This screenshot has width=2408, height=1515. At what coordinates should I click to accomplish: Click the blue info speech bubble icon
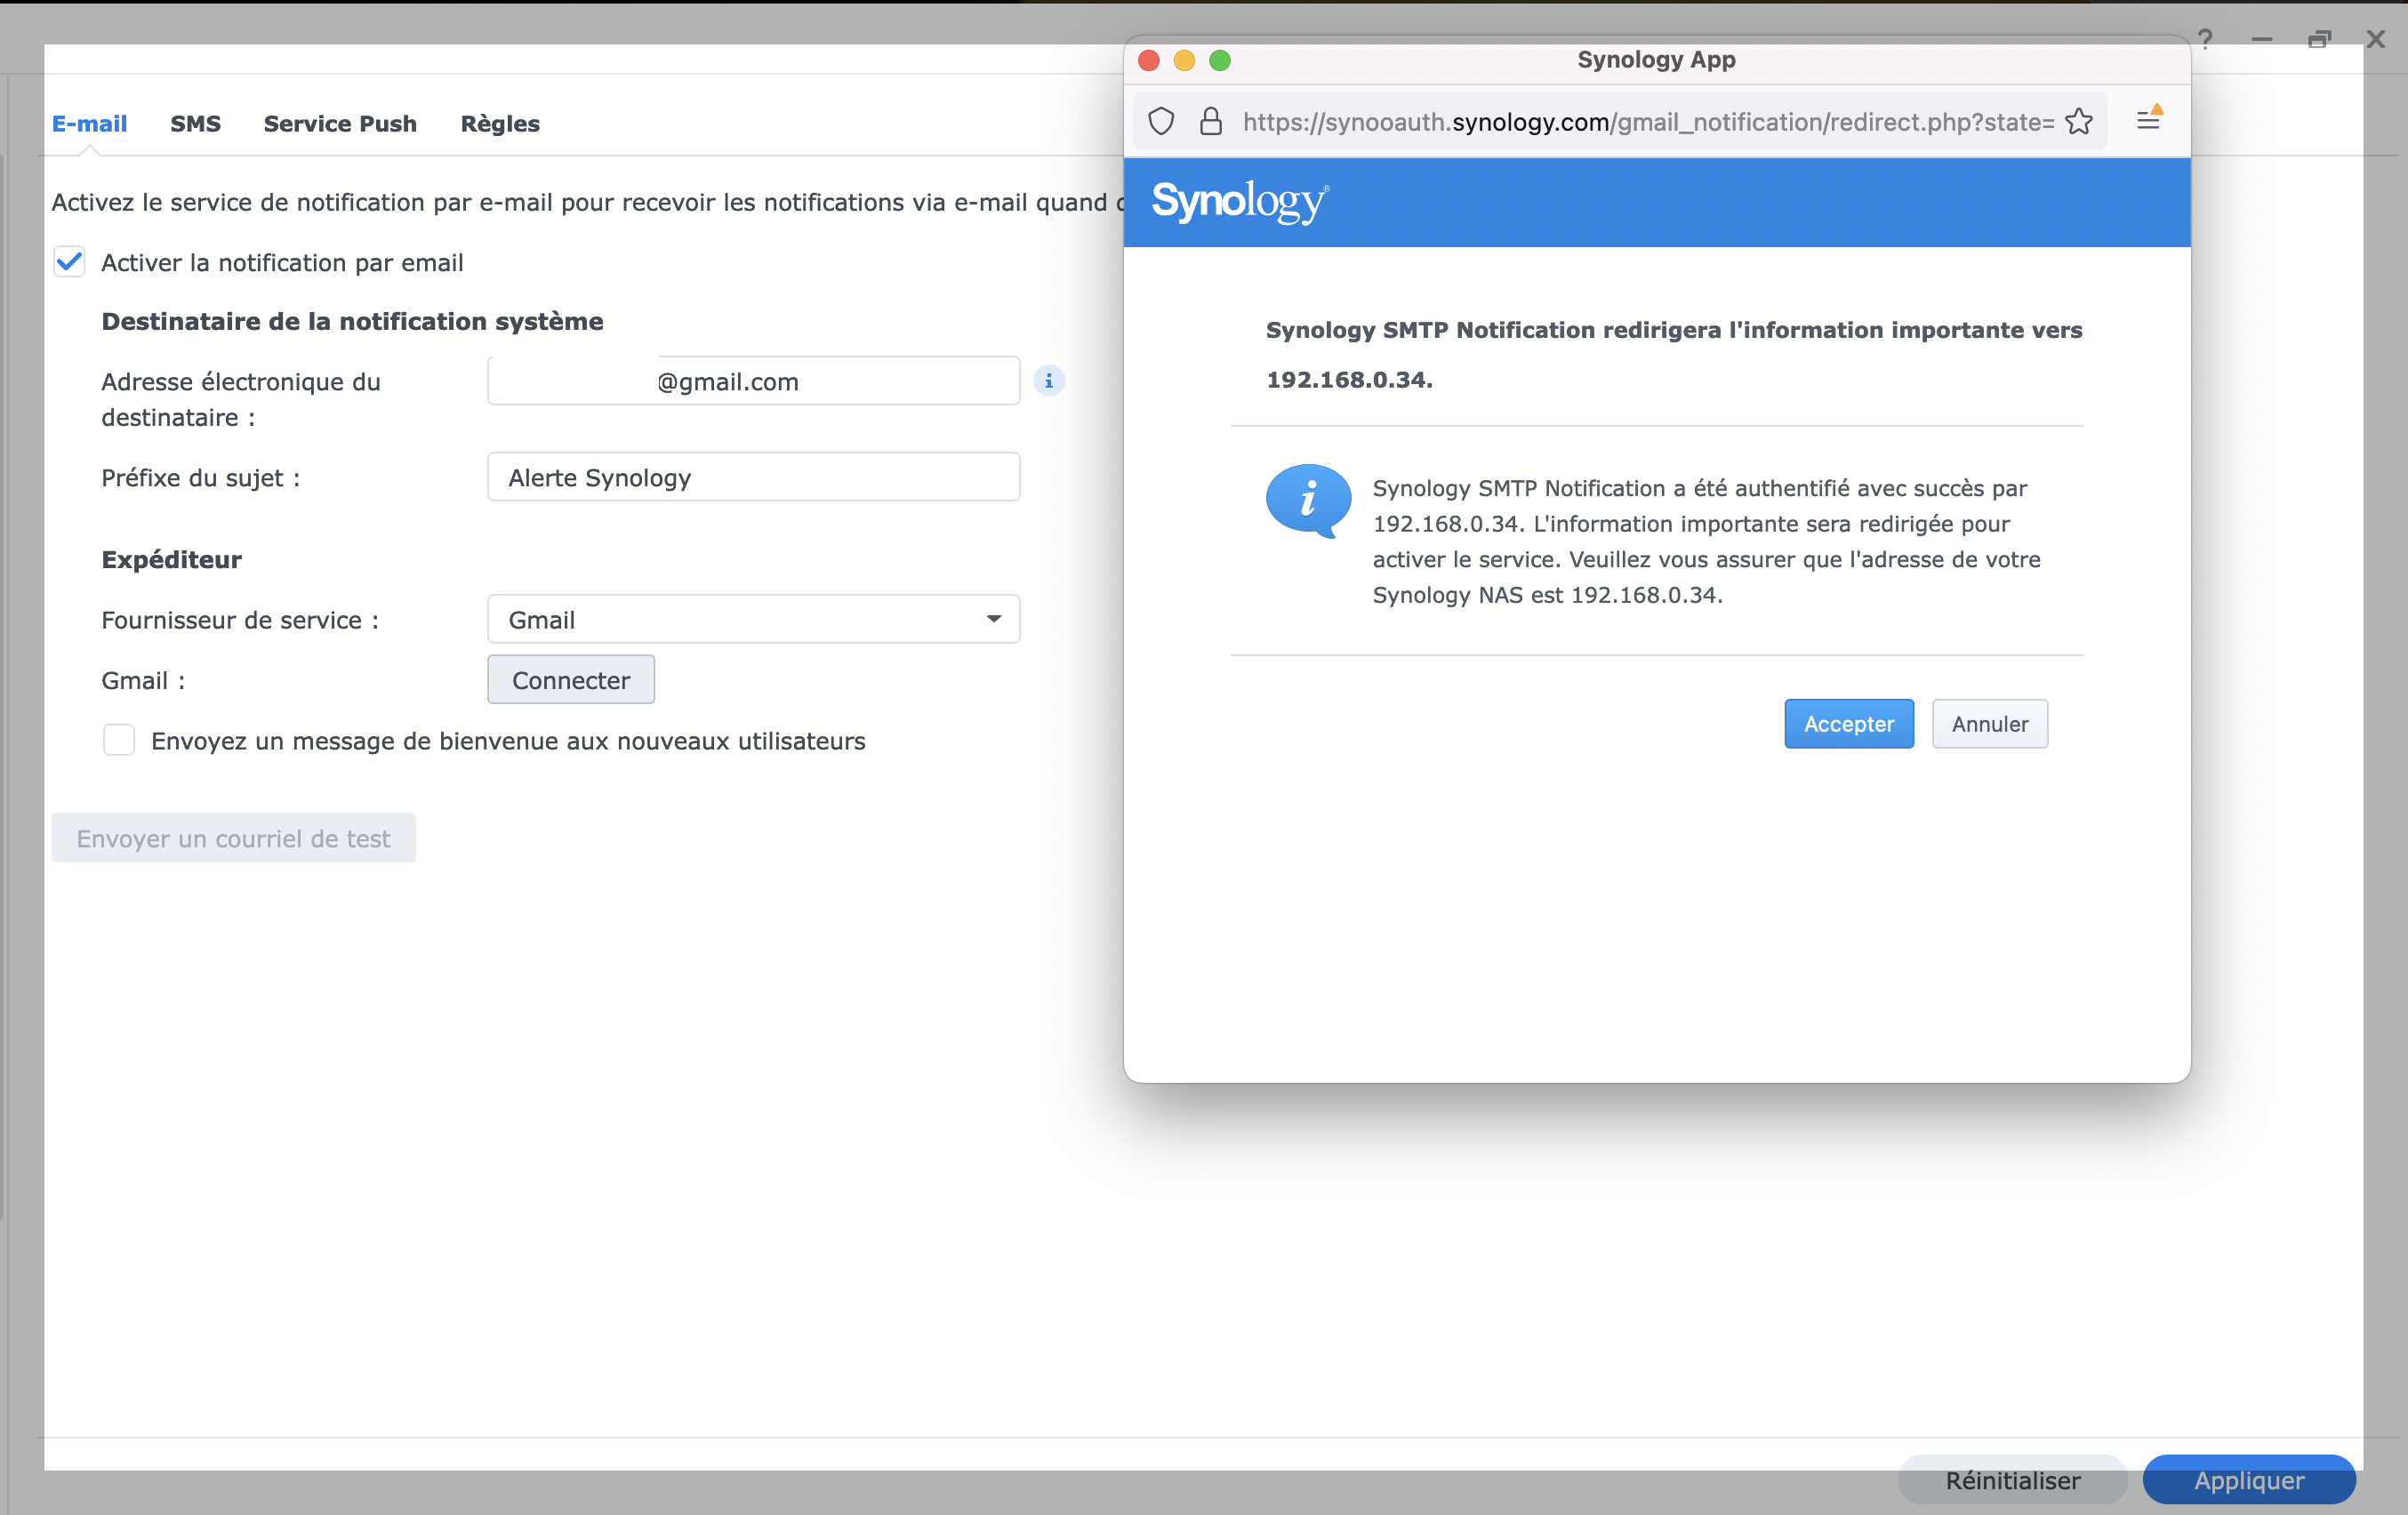click(x=1308, y=500)
